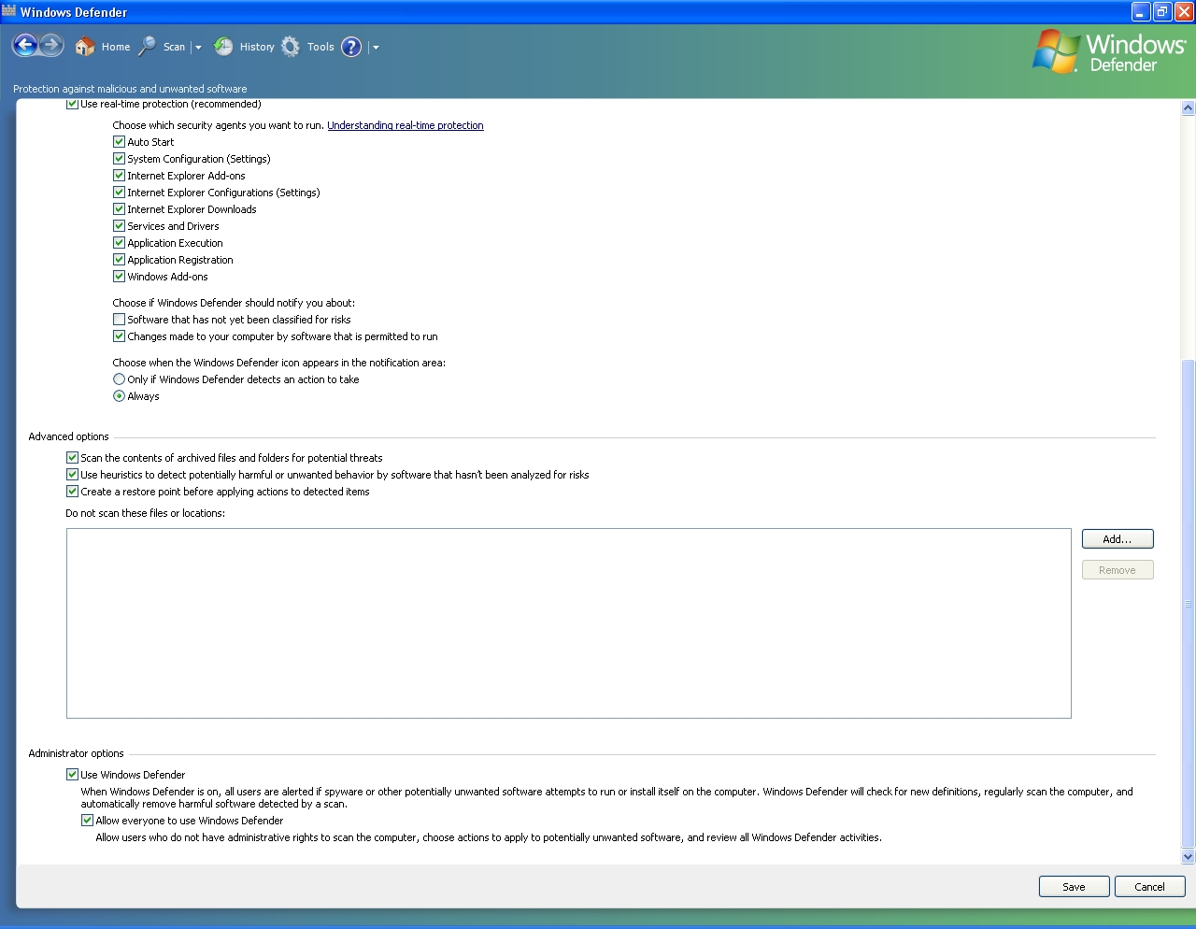Expand the Help options dropdown arrow

[376, 48]
